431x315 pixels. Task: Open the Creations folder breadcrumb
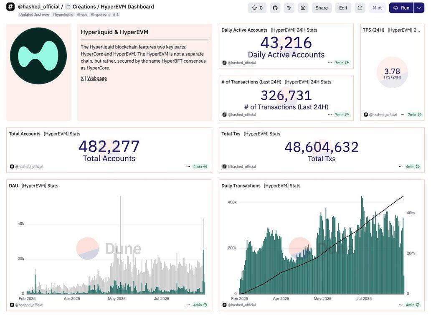tap(84, 7)
